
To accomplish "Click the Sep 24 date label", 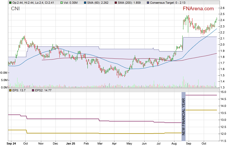I will (11, 144).
